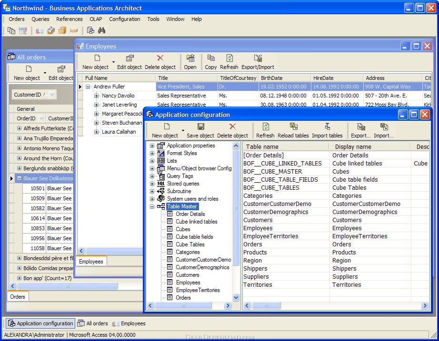Image resolution: width=439 pixels, height=341 pixels.
Task: Expand the Application properties tree node
Action: (x=152, y=146)
